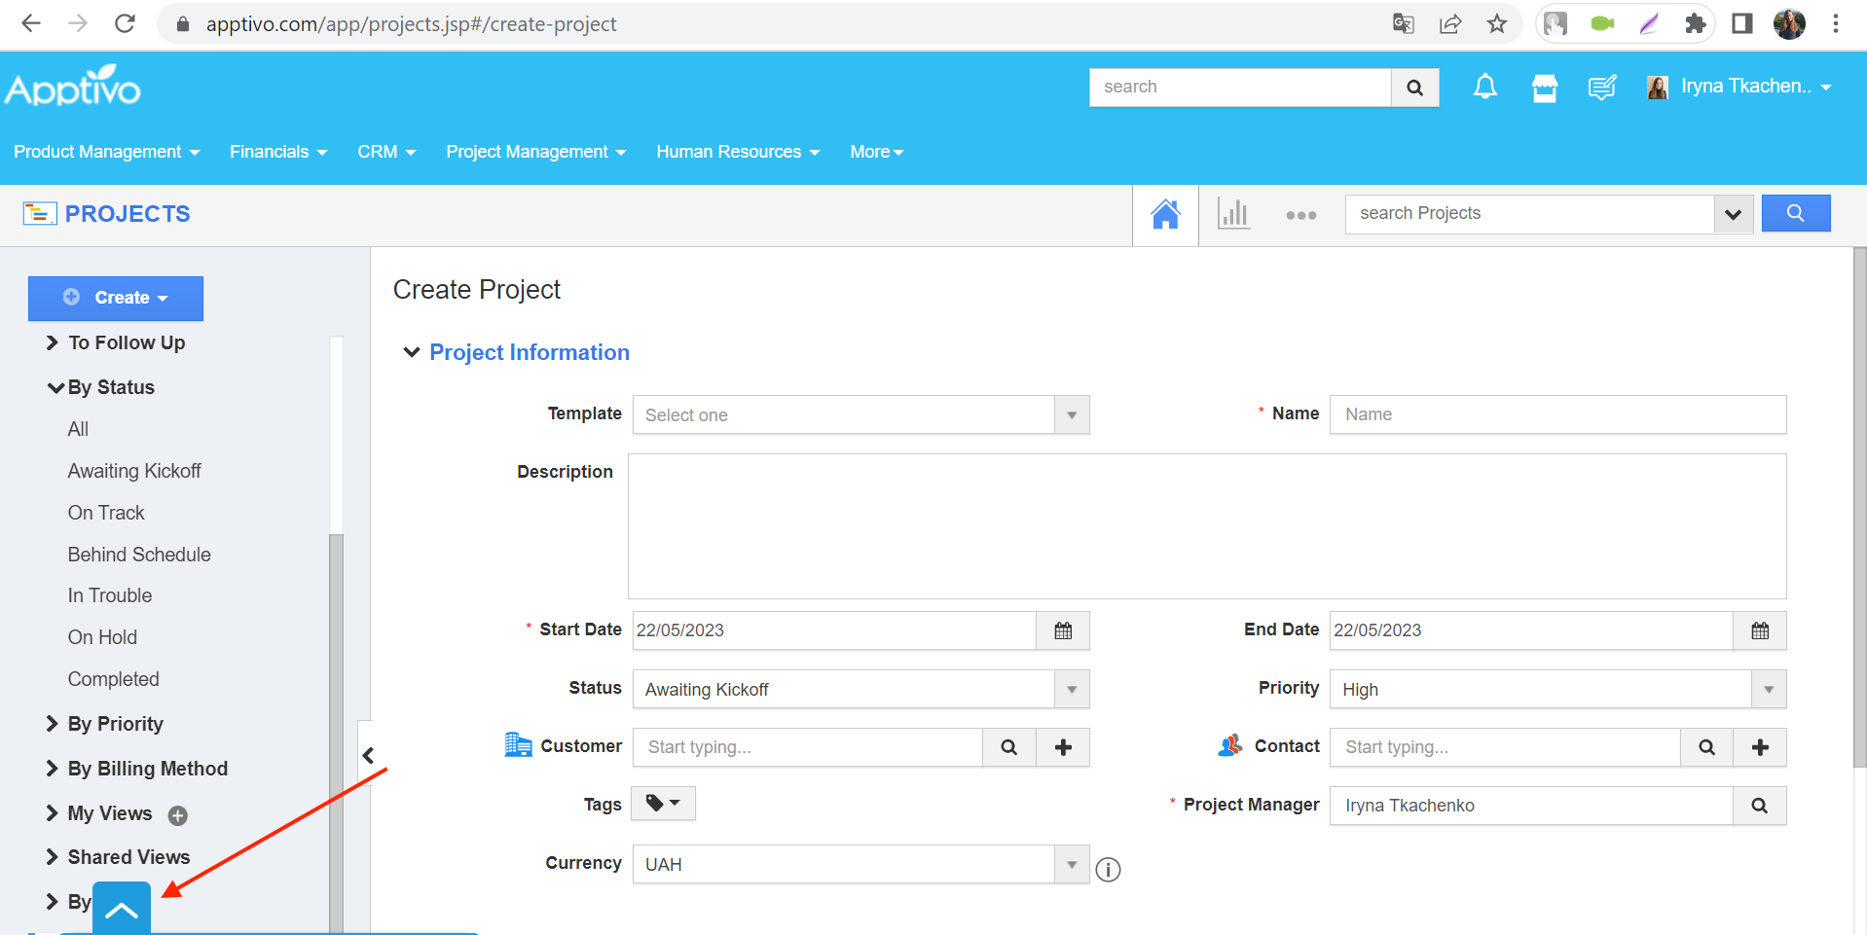Image resolution: width=1867 pixels, height=935 pixels.
Task: Reload the browser page
Action: click(125, 23)
